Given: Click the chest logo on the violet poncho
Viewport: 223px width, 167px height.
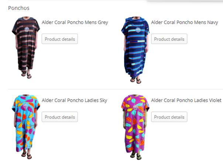Looking at the screenshot, I should [x=135, y=107].
